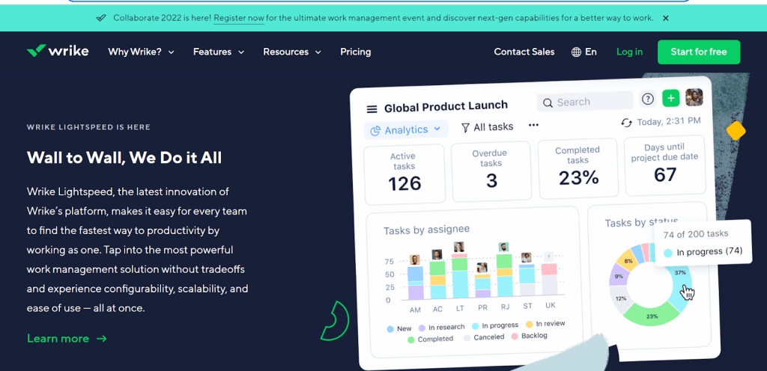Viewport: 767px width, 371px height.
Task: Click the Start for free button
Action: (x=699, y=52)
